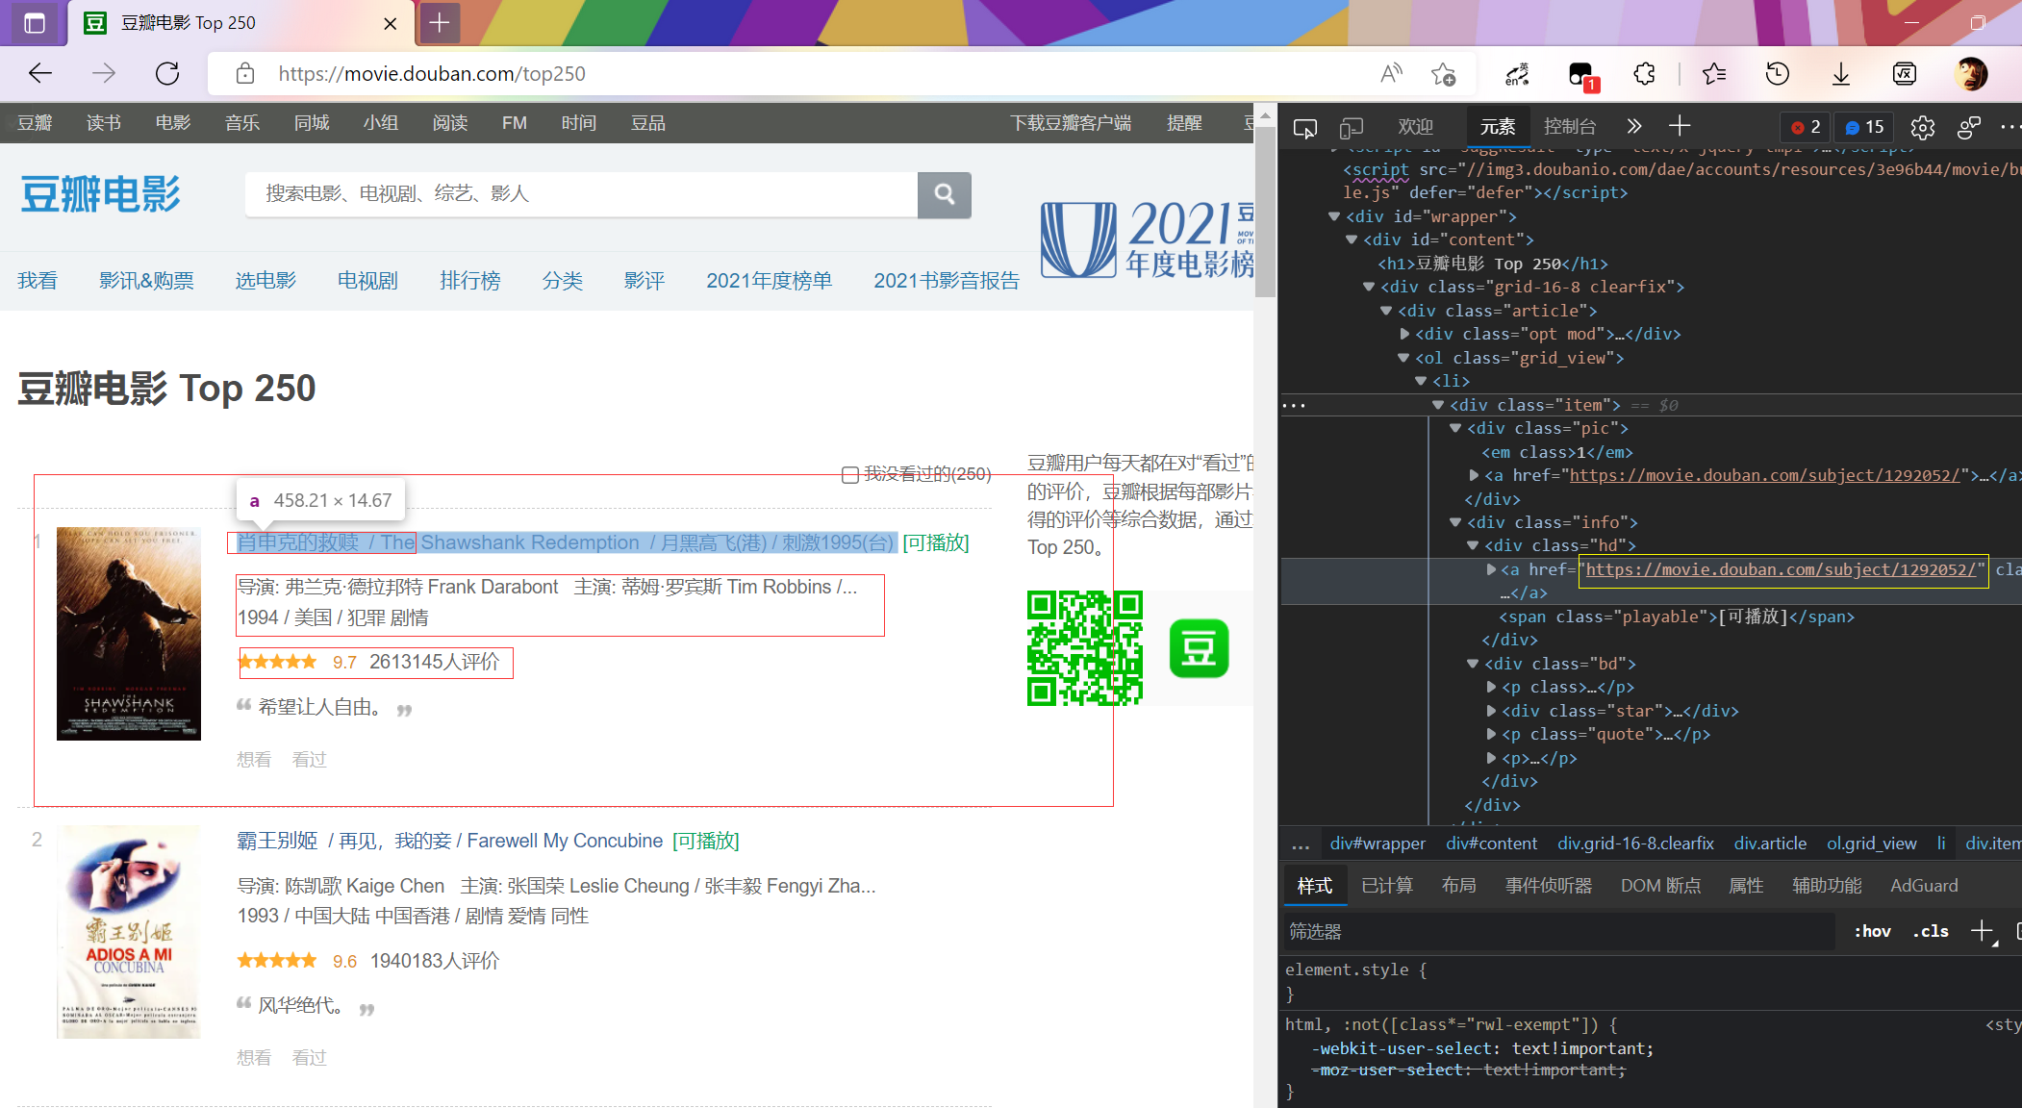Click the page vertical scrollbar thumb
Viewport: 2022px width, 1108px height.
click(x=1266, y=212)
